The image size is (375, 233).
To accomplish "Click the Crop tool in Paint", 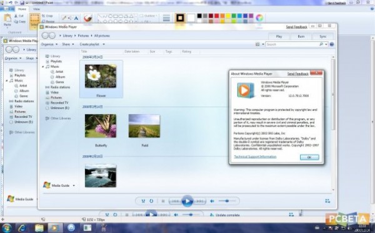I will point(47,16).
